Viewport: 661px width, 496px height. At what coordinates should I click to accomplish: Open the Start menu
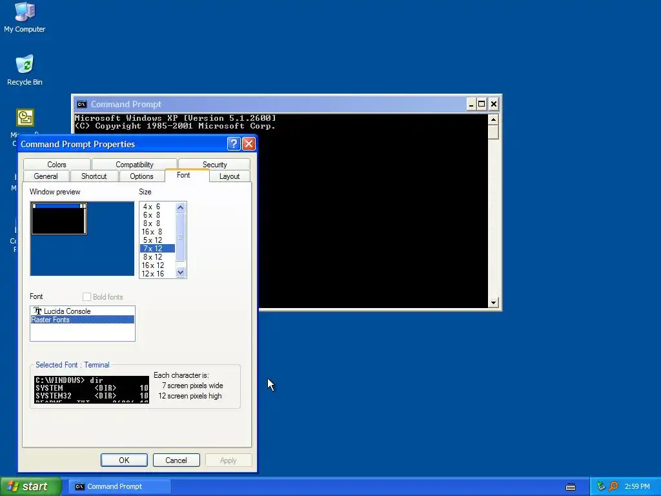tap(30, 486)
